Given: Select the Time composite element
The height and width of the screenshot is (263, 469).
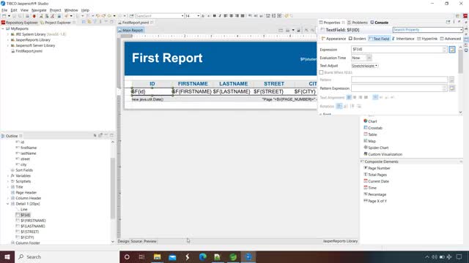Looking at the screenshot, I should (x=370, y=188).
